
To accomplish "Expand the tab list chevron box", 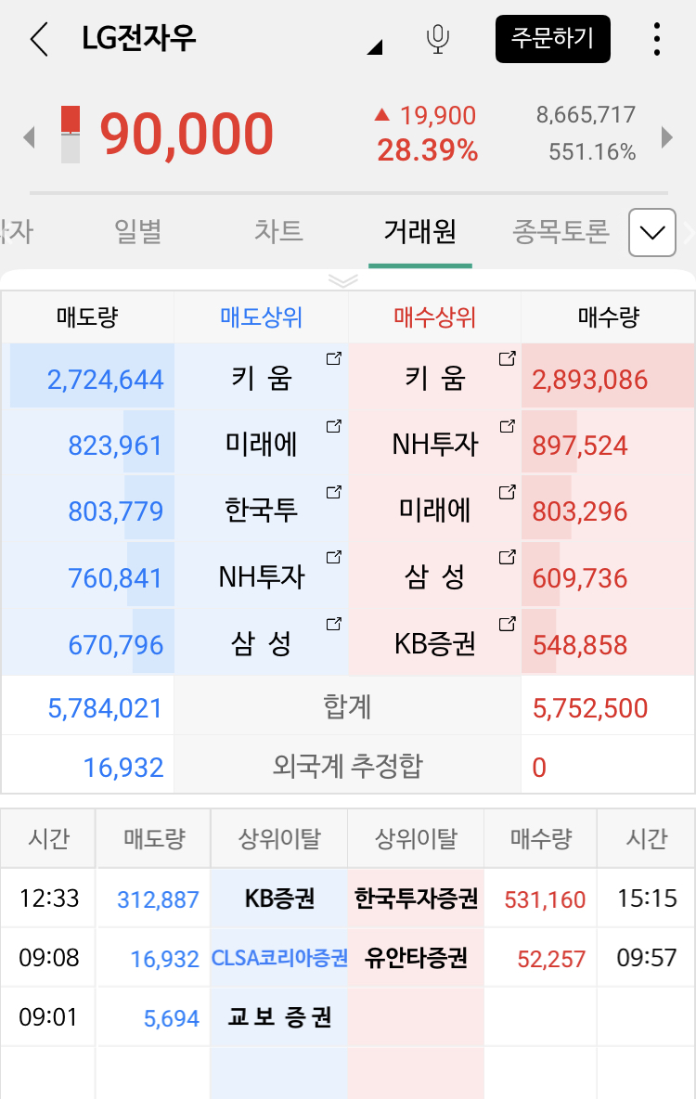I will pyautogui.click(x=652, y=233).
